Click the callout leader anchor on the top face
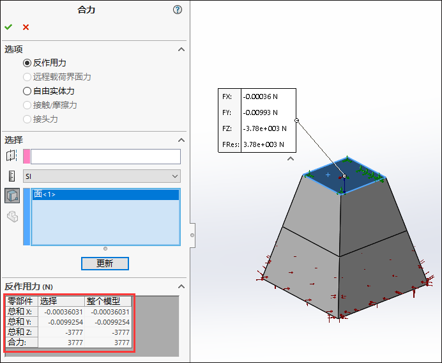The width and height of the screenshot is (442, 363). tap(344, 176)
